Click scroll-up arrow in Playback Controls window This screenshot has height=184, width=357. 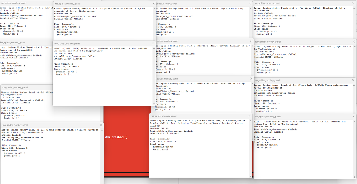pyautogui.click(x=154, y=8)
